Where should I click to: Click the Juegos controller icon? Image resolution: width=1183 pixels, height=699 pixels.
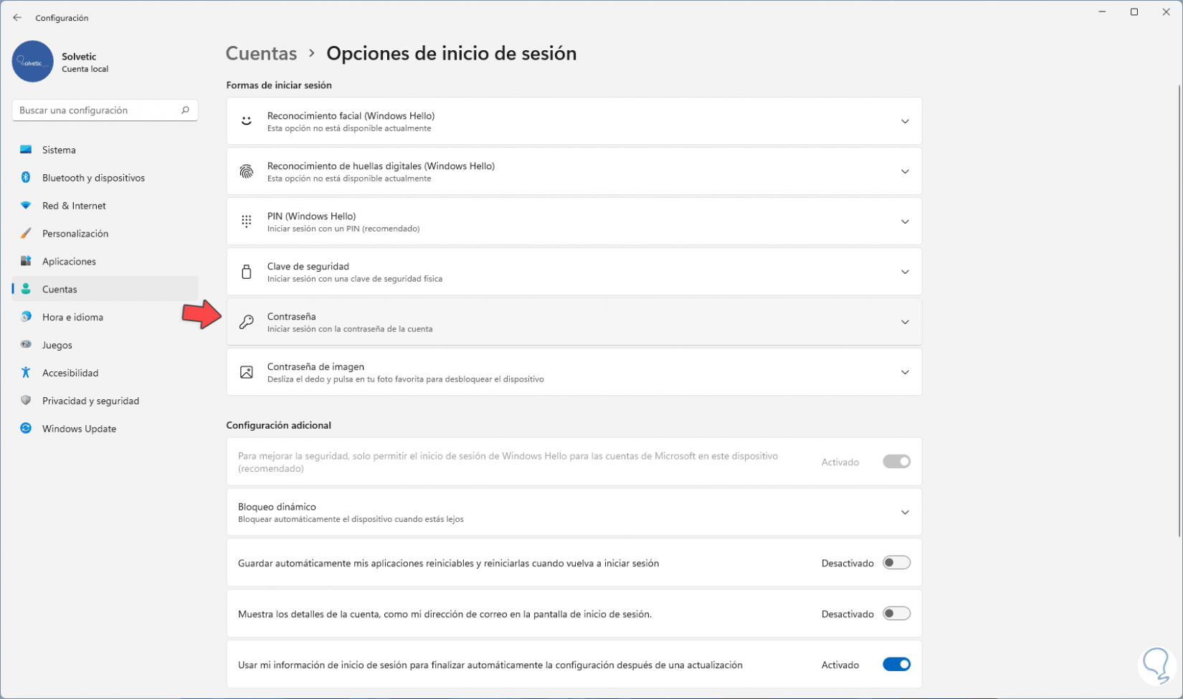coord(26,345)
